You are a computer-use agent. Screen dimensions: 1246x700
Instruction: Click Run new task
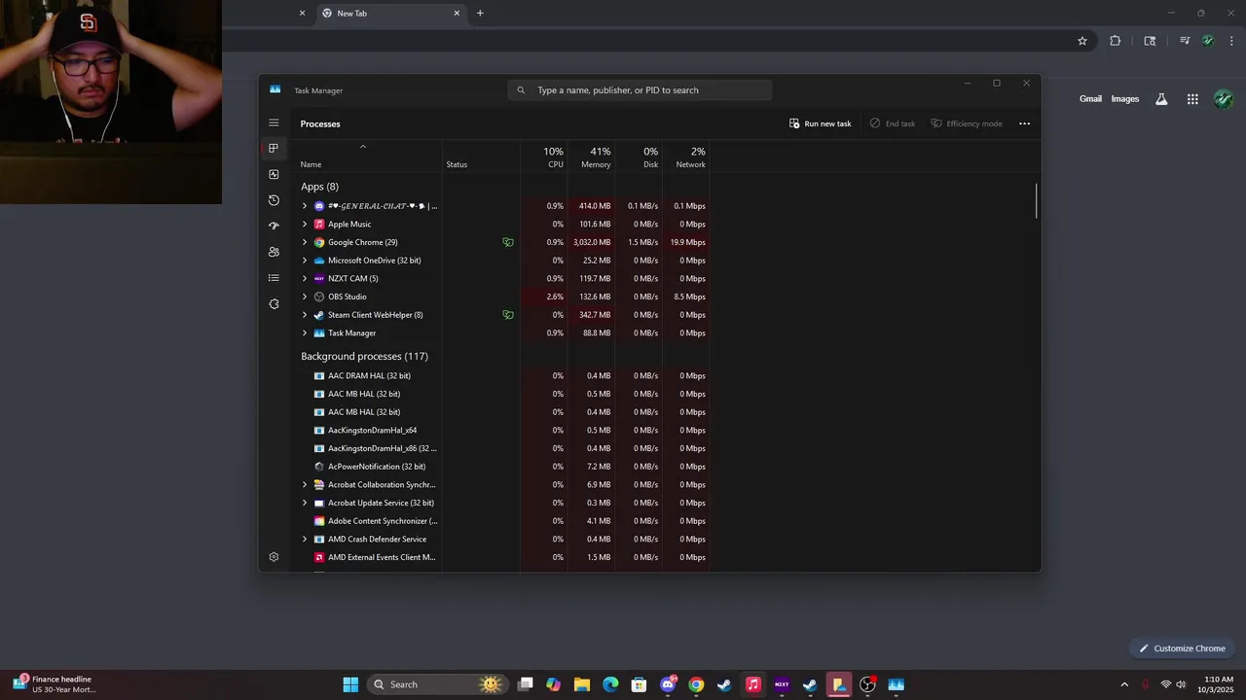coord(821,123)
